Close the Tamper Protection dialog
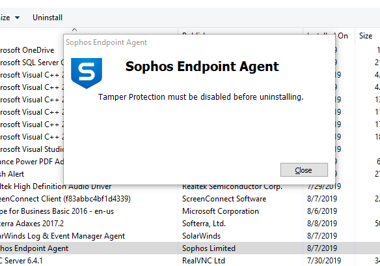Image resolution: width=380 pixels, height=266 pixels. pos(304,170)
